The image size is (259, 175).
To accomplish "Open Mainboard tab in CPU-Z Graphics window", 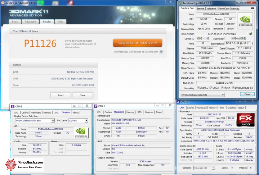I will click(x=36, y=112).
